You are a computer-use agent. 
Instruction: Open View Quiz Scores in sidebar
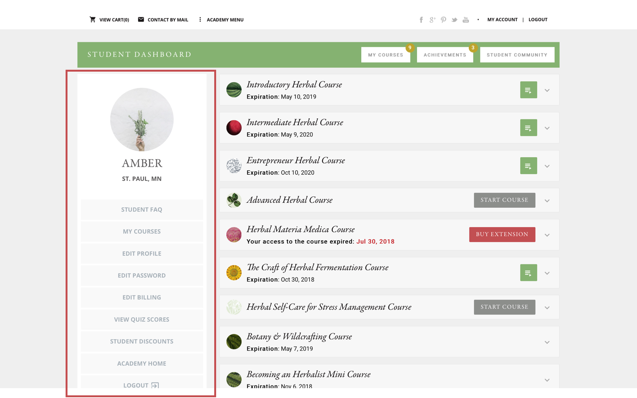tap(142, 320)
